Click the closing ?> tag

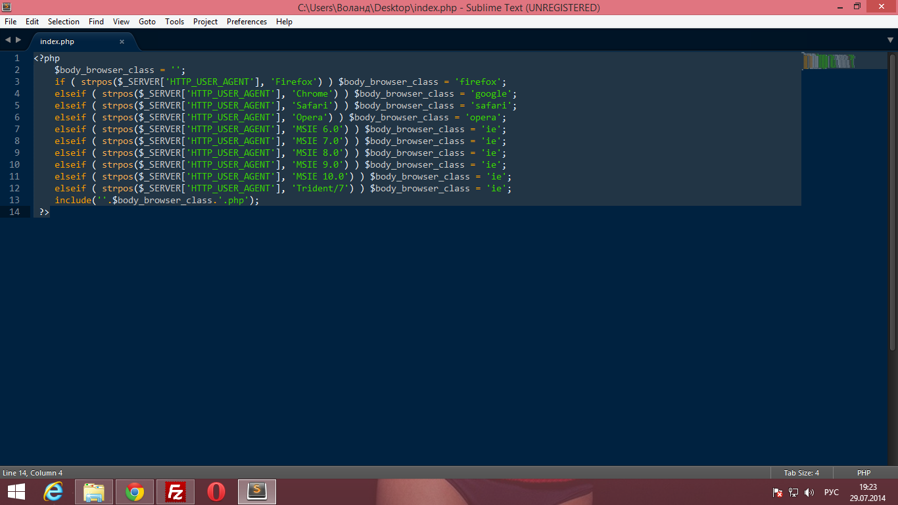(44, 212)
